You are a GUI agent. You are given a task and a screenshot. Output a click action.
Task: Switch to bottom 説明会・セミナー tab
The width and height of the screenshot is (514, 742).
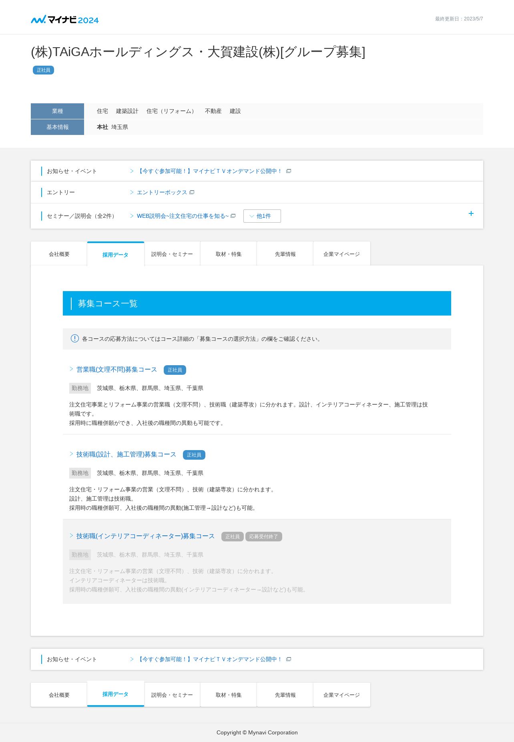point(172,695)
